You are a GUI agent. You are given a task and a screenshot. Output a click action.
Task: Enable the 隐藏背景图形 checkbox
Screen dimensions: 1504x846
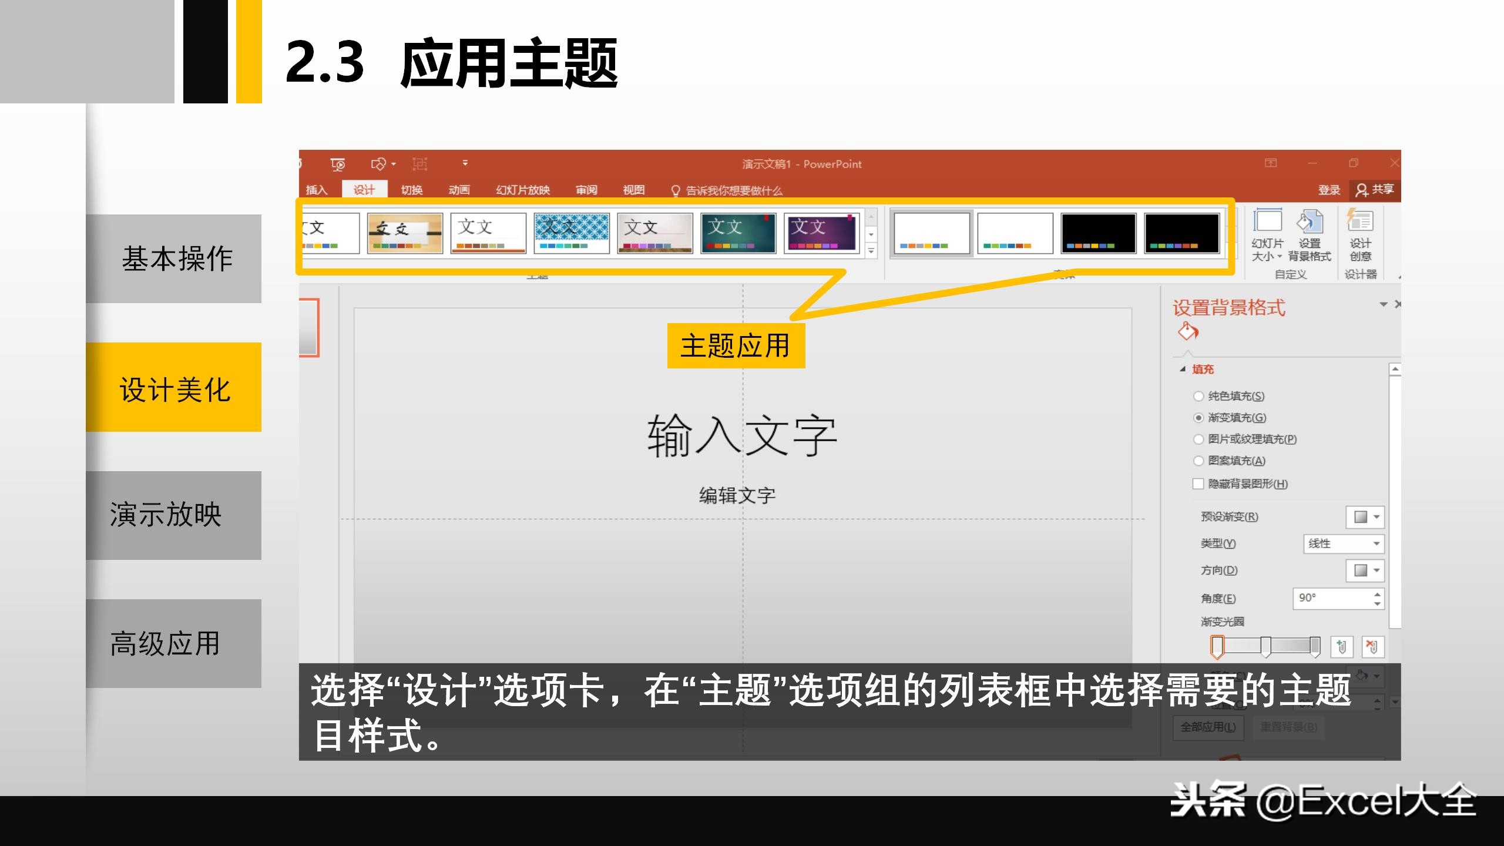pyautogui.click(x=1198, y=483)
